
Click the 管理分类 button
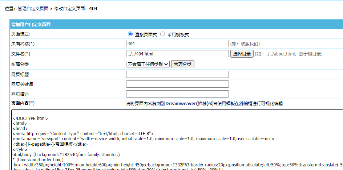click(x=183, y=64)
